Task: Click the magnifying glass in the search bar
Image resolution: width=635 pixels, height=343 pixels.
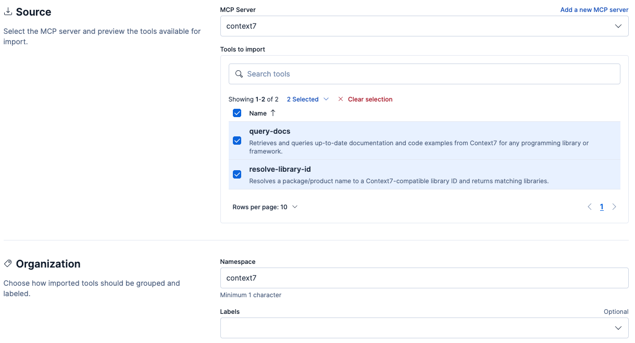Action: 239,74
